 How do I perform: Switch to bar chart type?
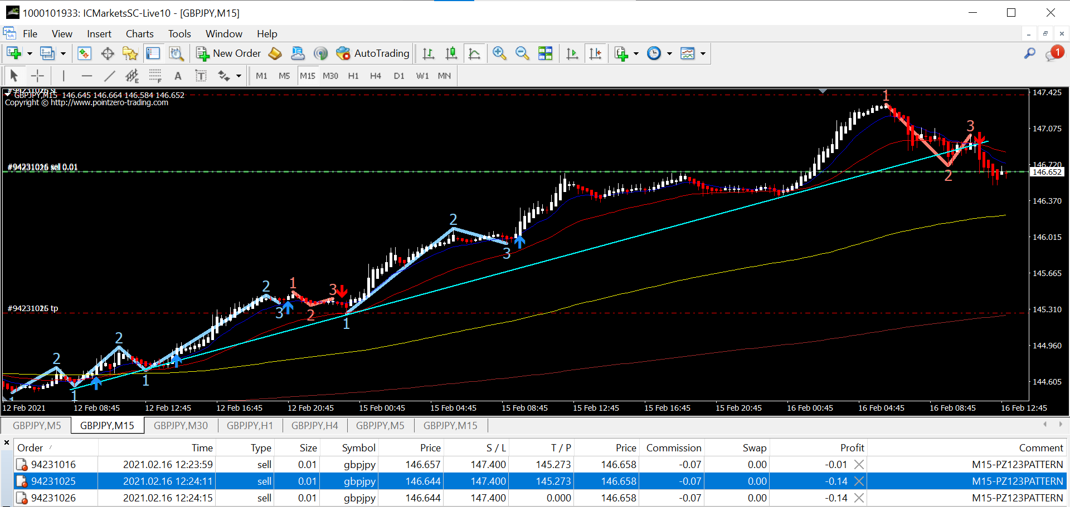(x=428, y=53)
